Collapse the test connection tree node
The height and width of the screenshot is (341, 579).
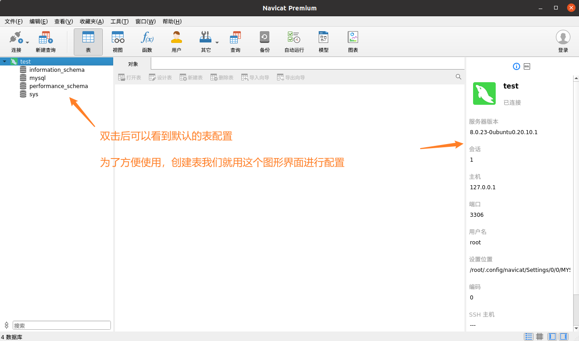[x=5, y=61]
